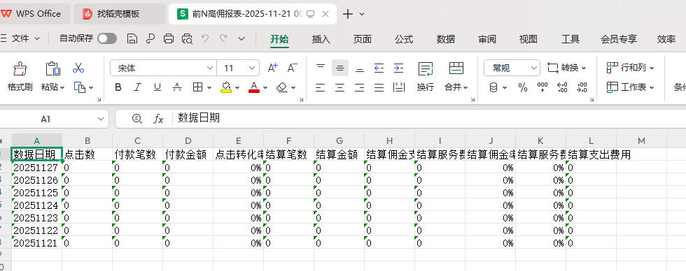
Task: Click the Justify alignment icon
Action: click(379, 87)
